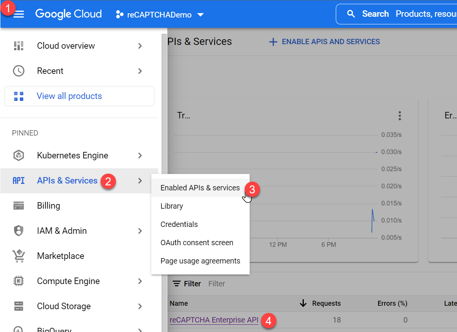This screenshot has height=332, width=457.
Task: Expand the Cloud Storage chevron
Action: pyautogui.click(x=140, y=306)
